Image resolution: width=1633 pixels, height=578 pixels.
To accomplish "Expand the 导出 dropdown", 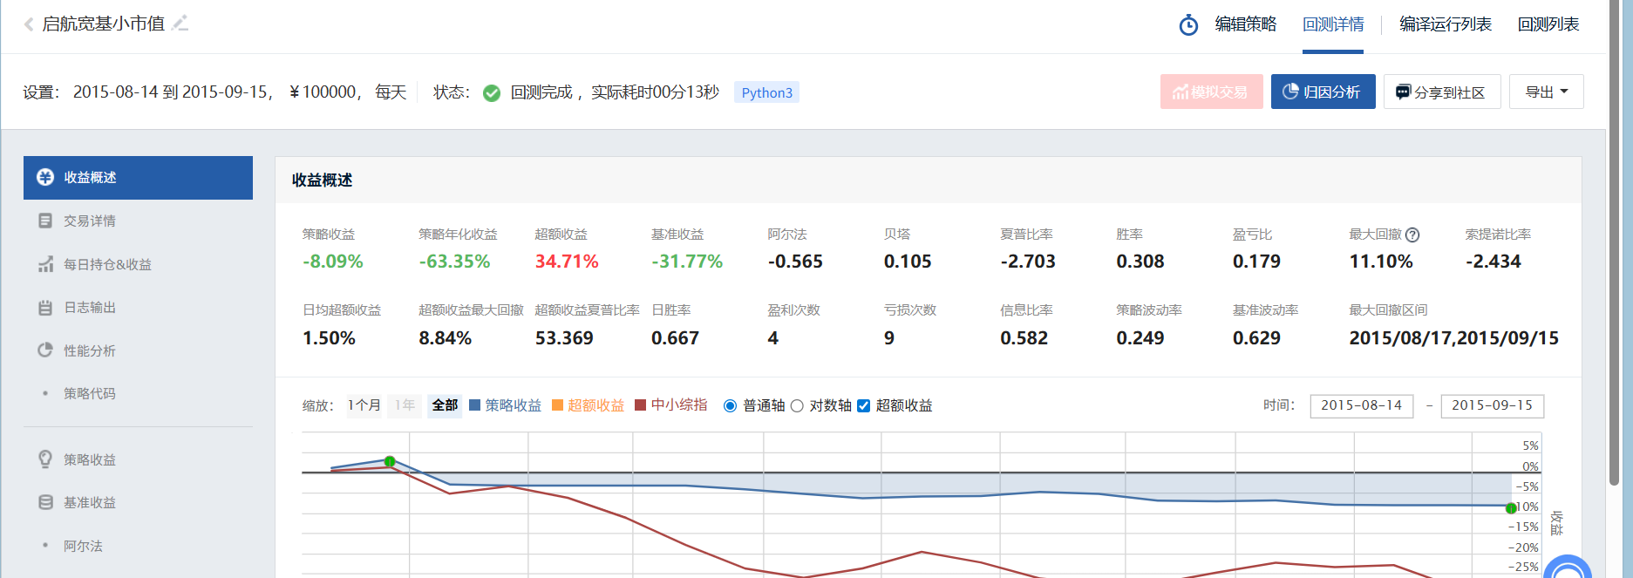I will click(1546, 92).
